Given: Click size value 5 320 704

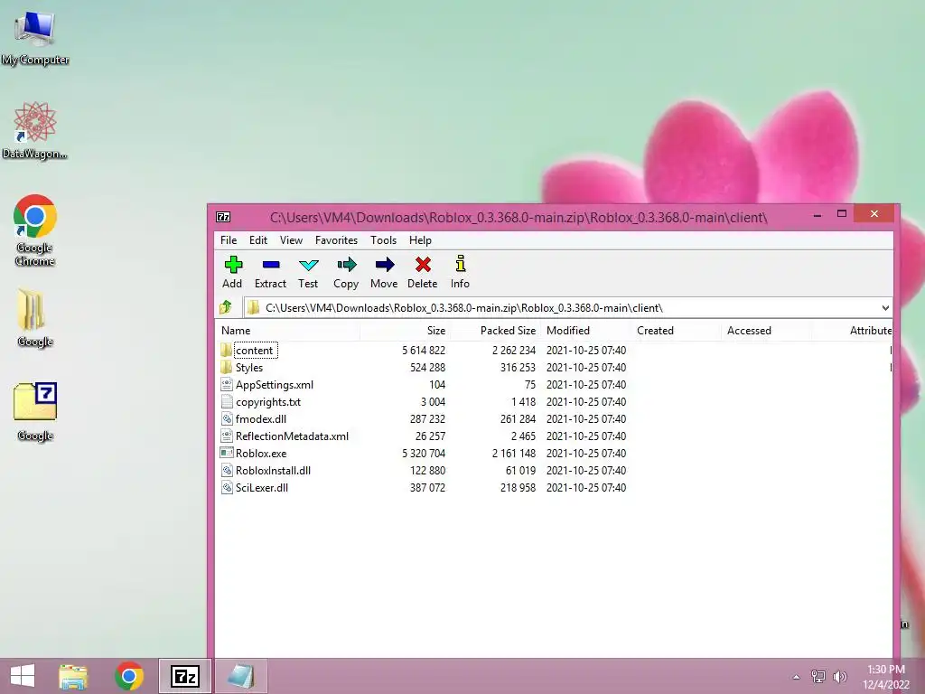Looking at the screenshot, I should pyautogui.click(x=424, y=454).
